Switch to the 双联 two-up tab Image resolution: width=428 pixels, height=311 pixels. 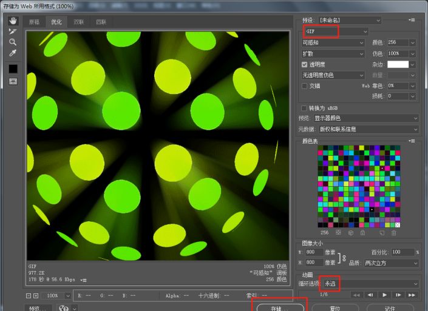point(79,22)
